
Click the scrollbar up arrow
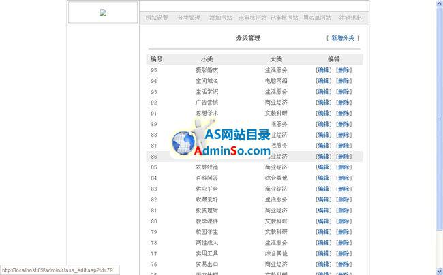440,3
